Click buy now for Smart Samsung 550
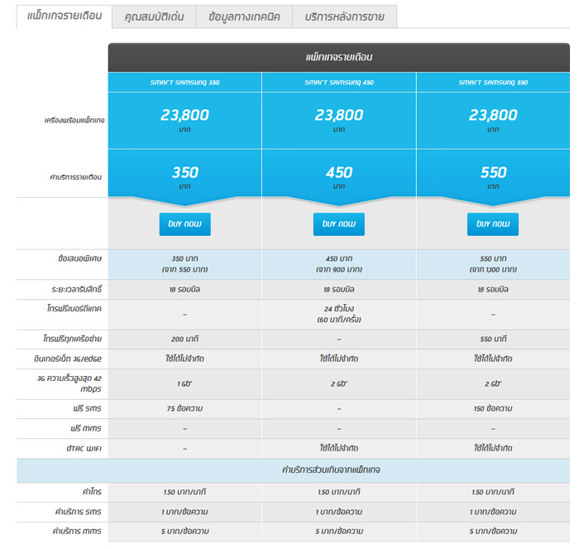 point(493,224)
